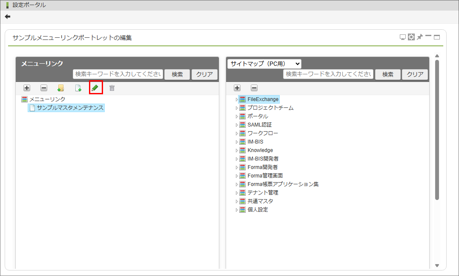Expand the Forma帳票アプリケーション集 tree node
The height and width of the screenshot is (276, 459).
click(x=237, y=184)
